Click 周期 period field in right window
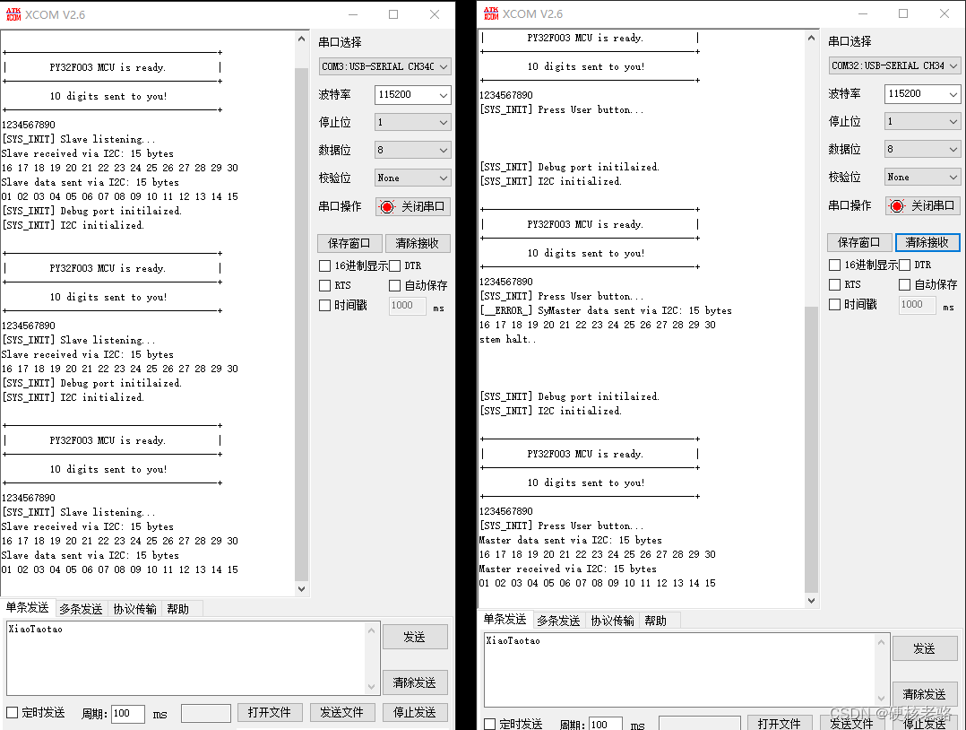966x730 pixels. (606, 724)
